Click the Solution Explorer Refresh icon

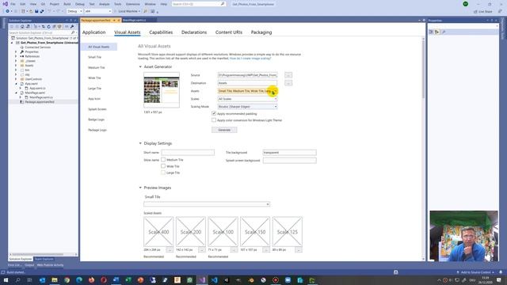49,26
